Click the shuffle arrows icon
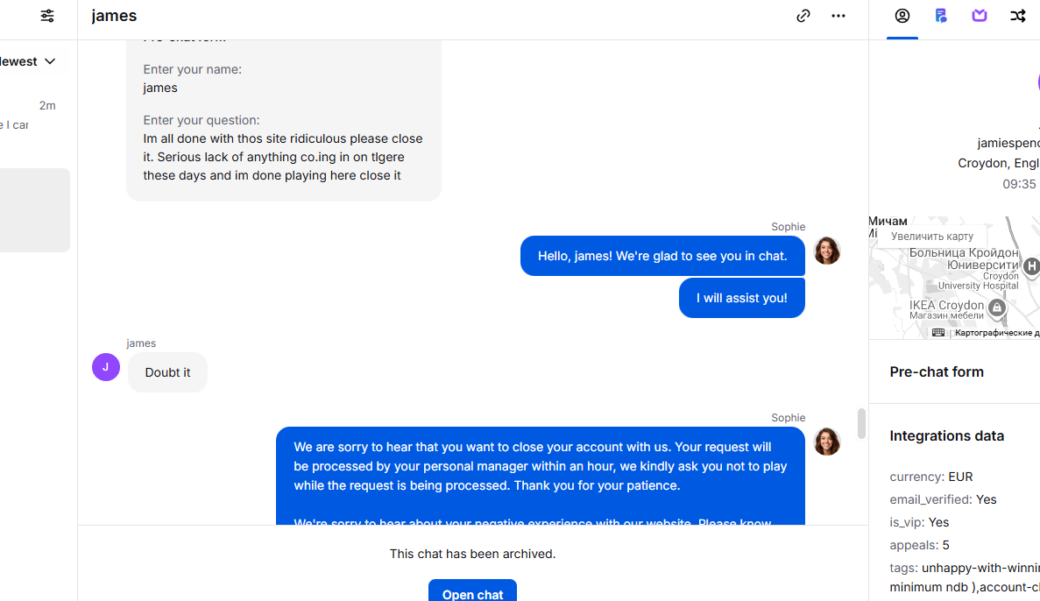 (1018, 16)
